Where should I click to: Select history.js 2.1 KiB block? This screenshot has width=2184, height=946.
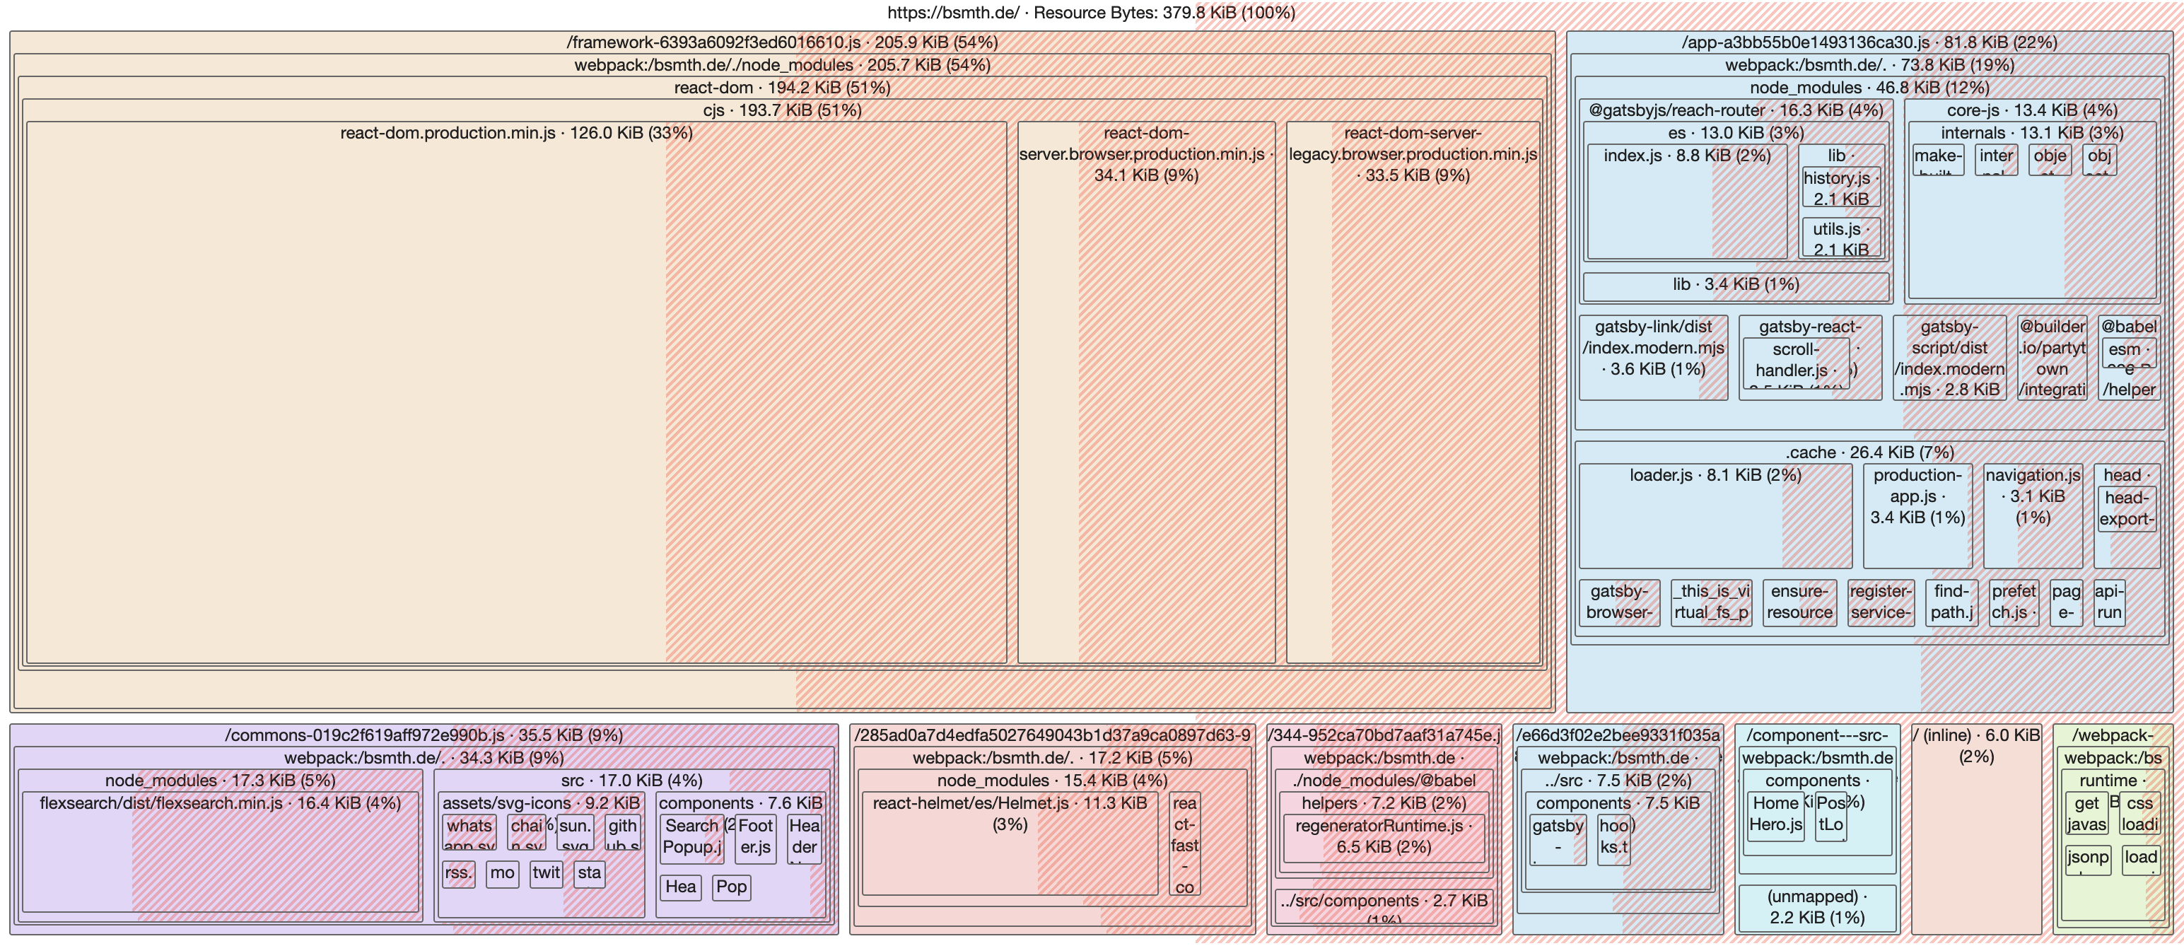point(1840,187)
